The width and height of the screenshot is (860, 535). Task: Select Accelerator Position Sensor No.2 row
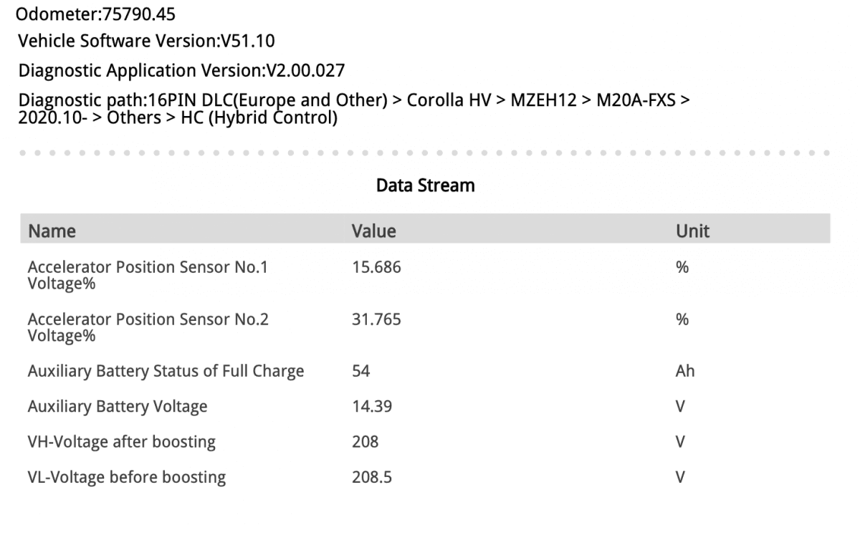point(425,327)
